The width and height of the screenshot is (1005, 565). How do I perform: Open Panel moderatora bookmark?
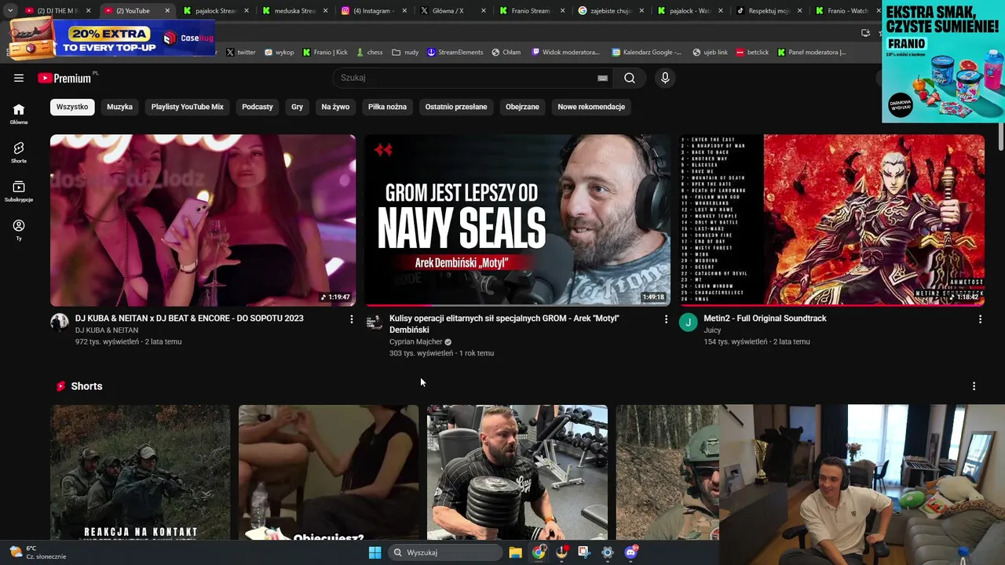pos(813,52)
